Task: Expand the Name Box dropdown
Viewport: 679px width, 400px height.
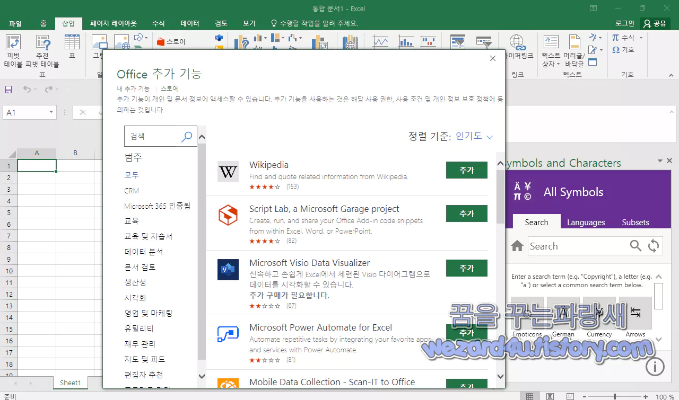Action: (51, 112)
